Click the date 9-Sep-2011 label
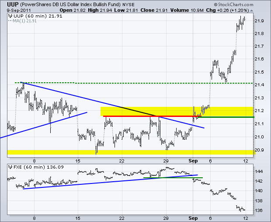 click(19, 11)
